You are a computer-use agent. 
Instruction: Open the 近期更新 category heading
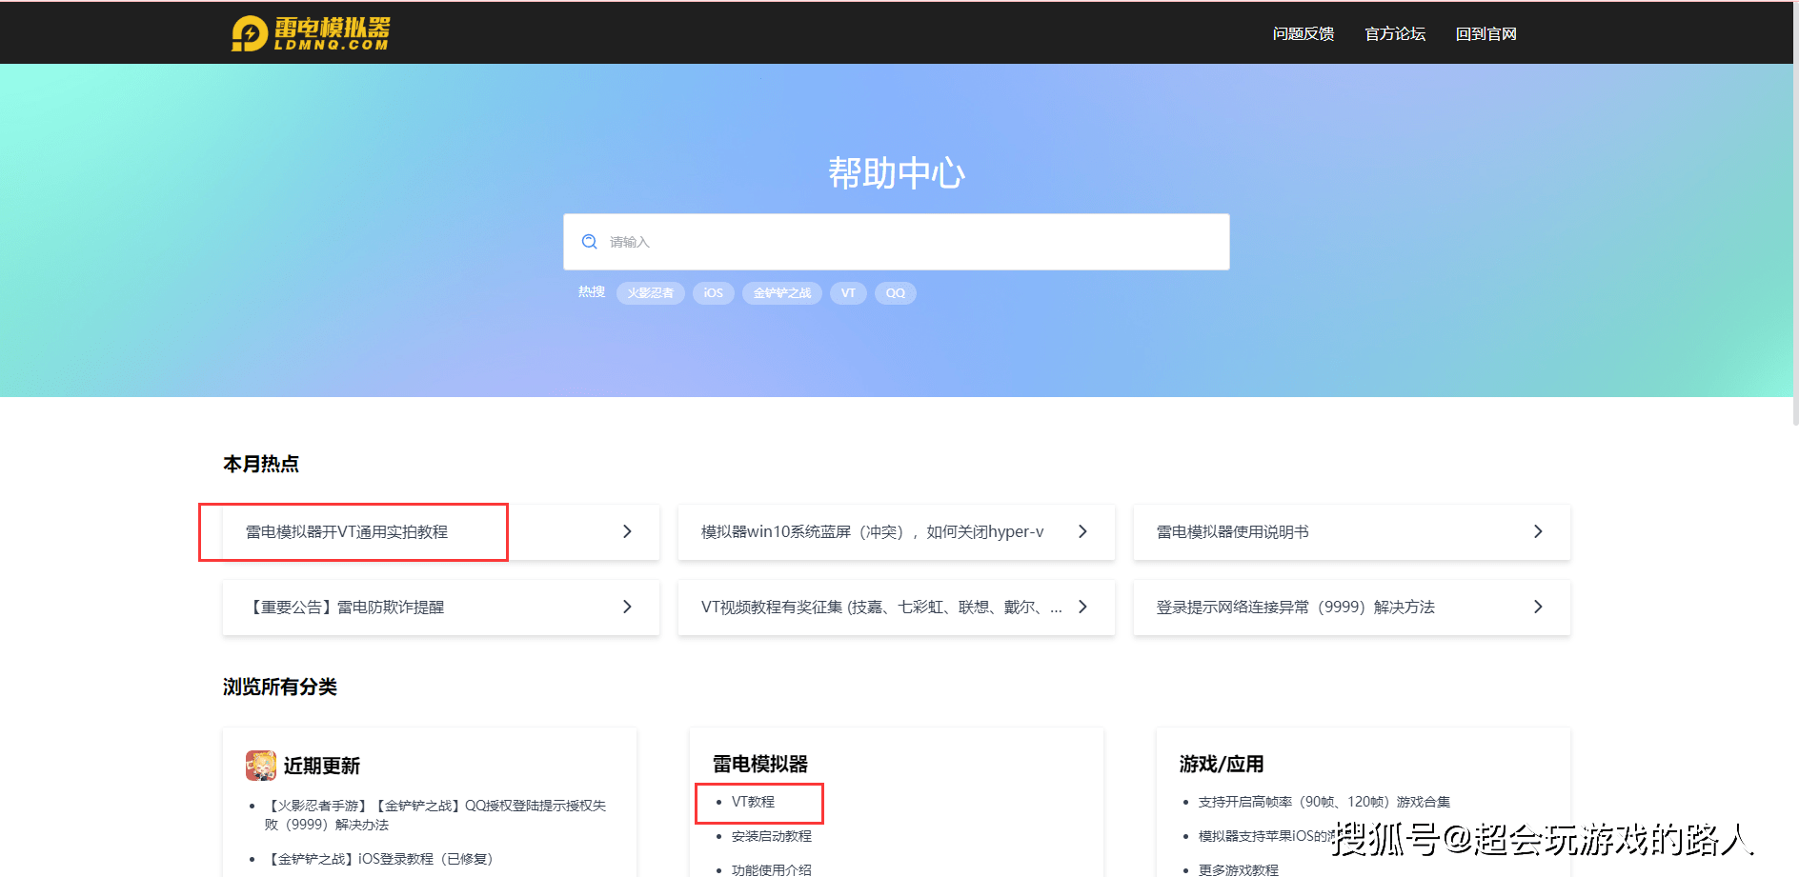[x=321, y=766]
